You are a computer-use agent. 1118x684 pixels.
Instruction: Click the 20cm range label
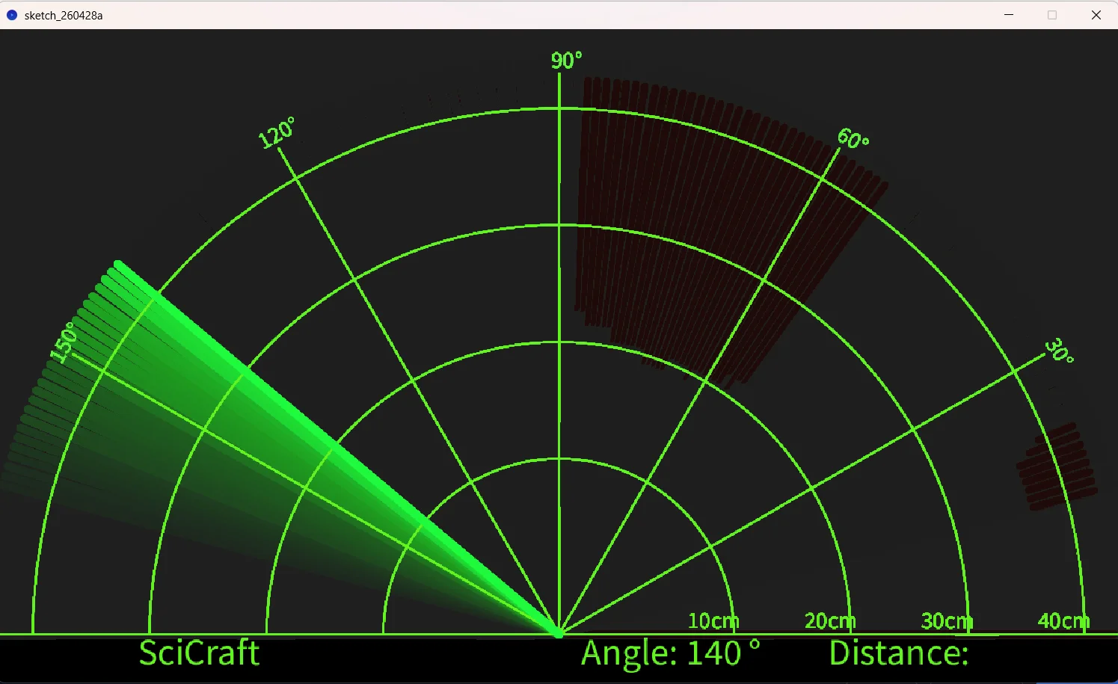coord(829,621)
